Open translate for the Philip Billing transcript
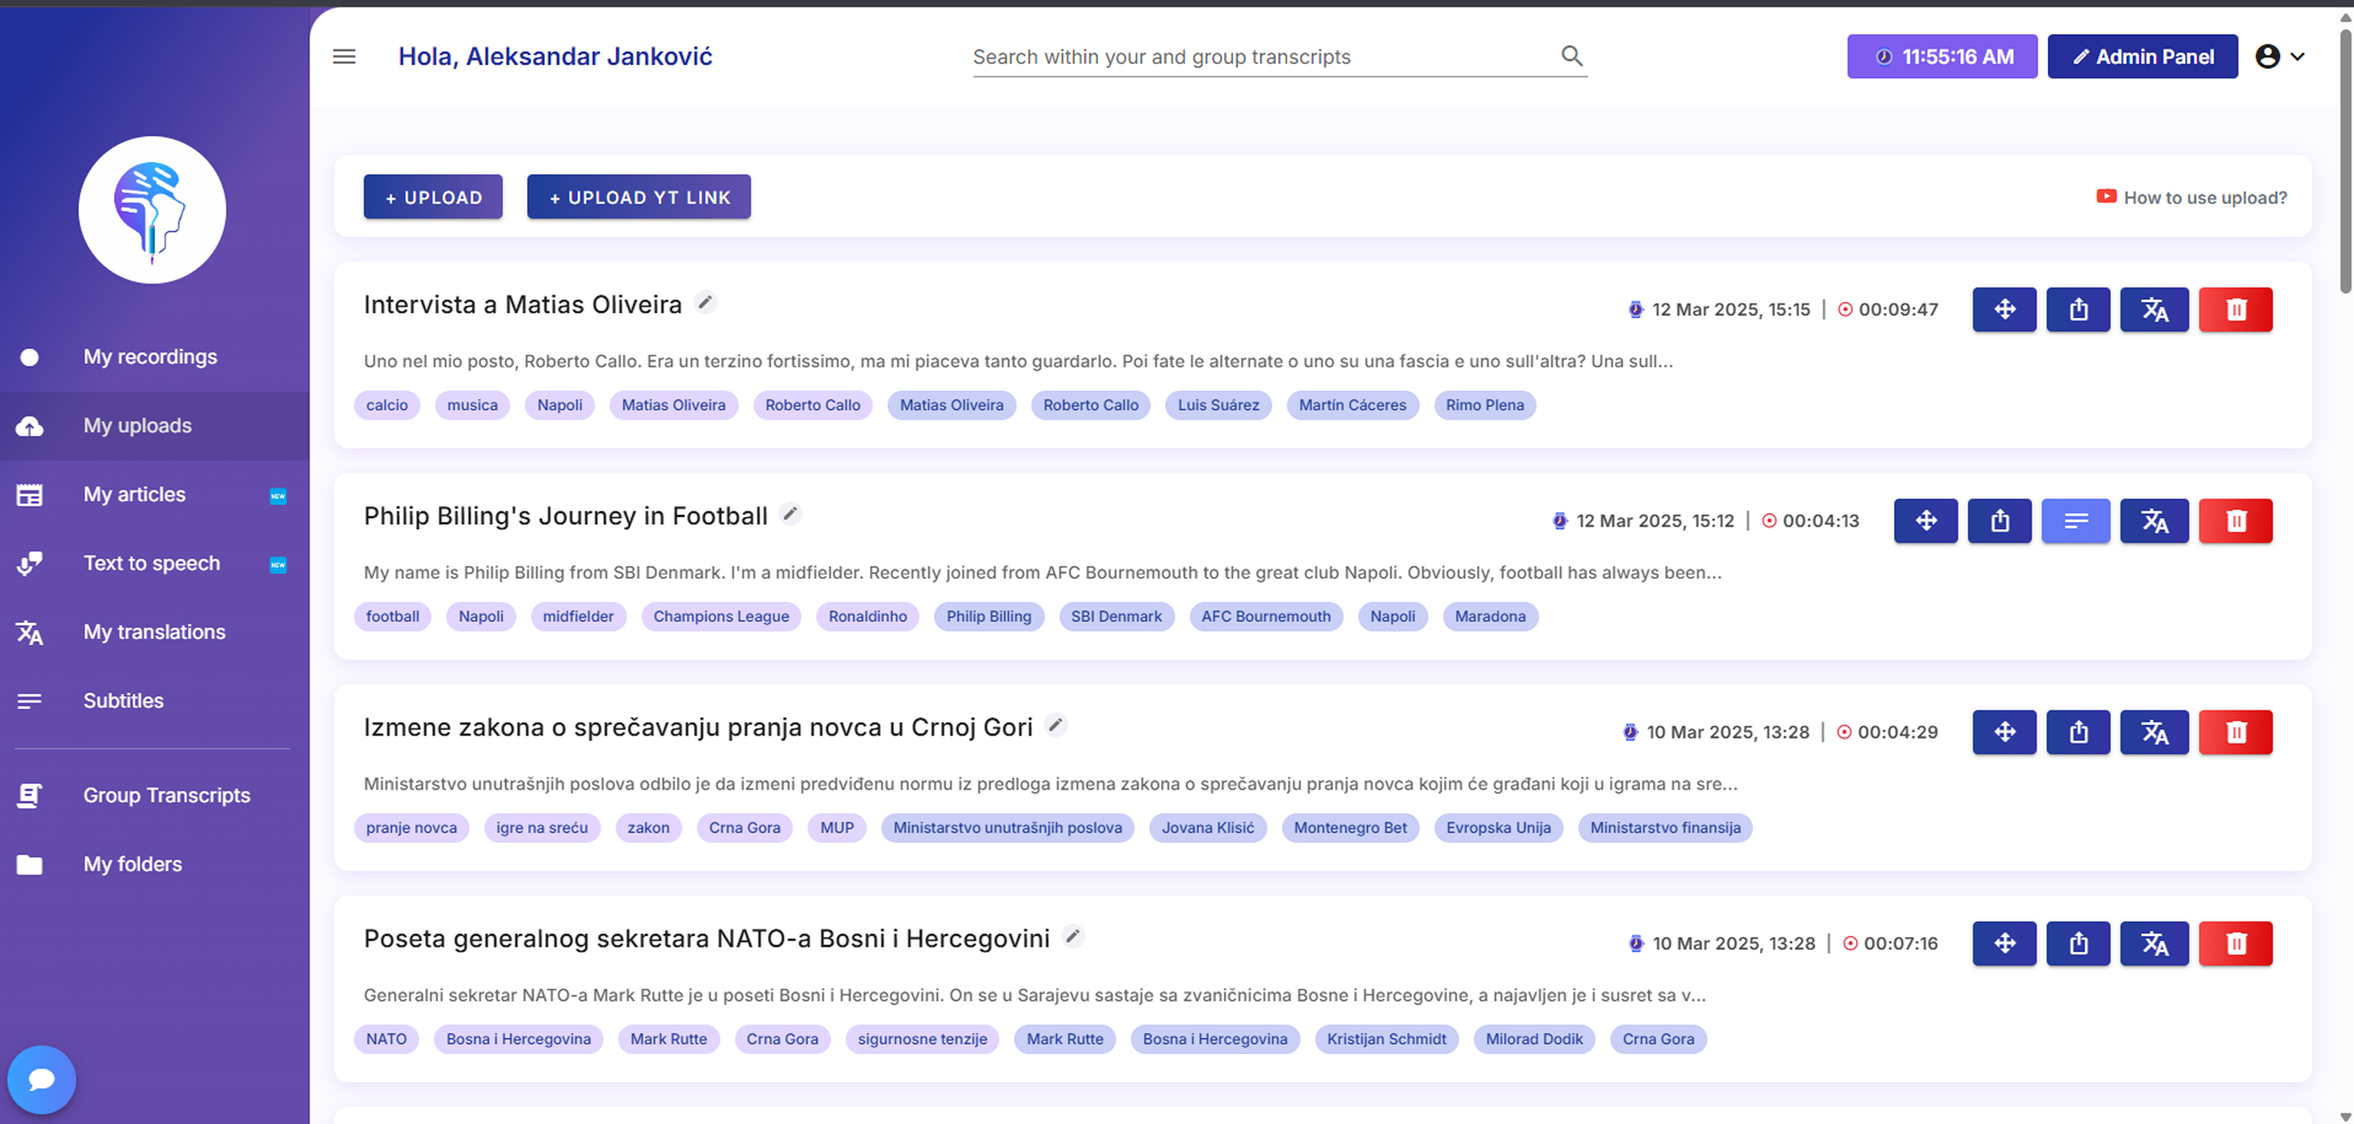The image size is (2354, 1124). (x=2153, y=521)
